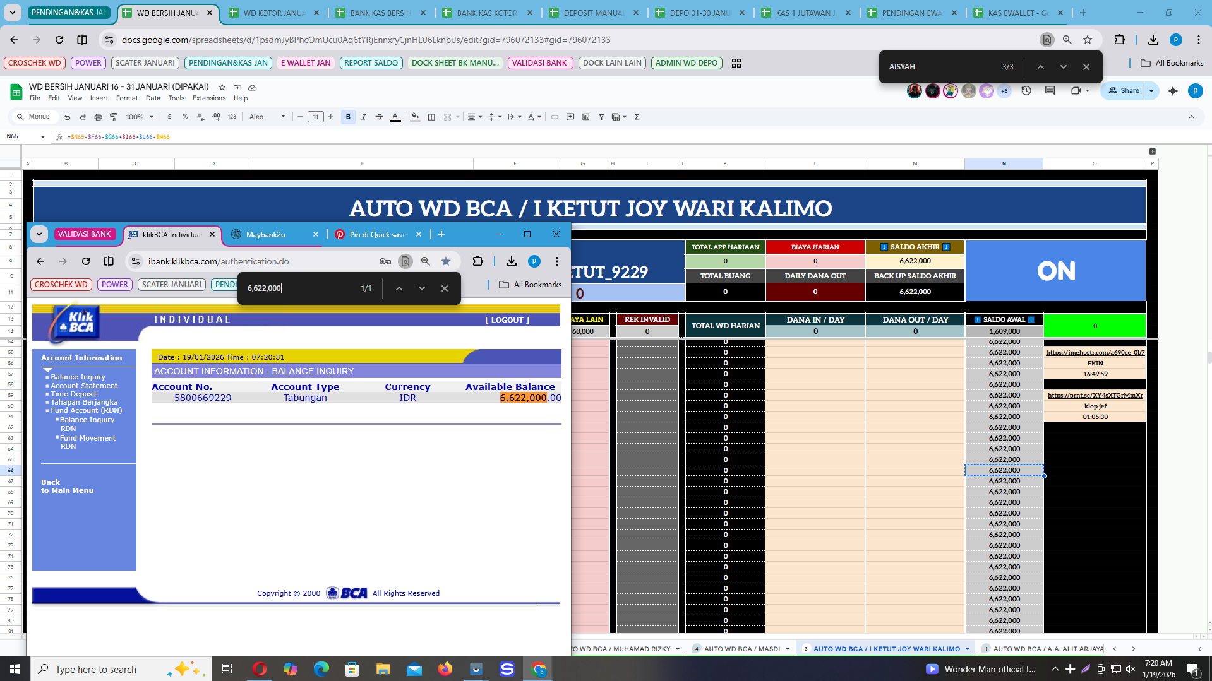
Task: Create a filter using the funnel icon
Action: [601, 117]
